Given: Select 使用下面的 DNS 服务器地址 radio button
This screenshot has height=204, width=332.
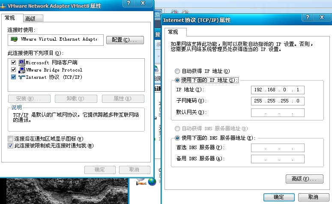Looking at the screenshot, I should (177, 138).
